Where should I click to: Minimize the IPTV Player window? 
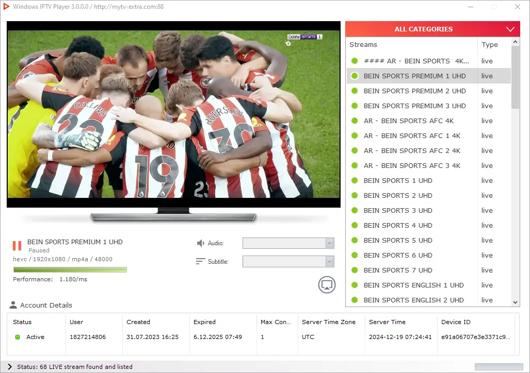[471, 7]
